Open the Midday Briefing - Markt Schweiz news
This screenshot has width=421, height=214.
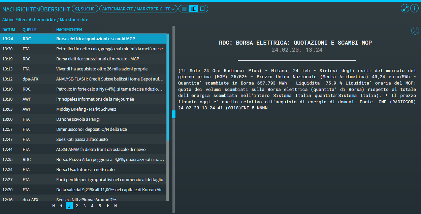86,109
